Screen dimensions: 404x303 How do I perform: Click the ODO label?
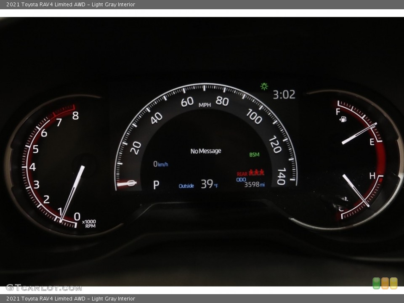241,180
